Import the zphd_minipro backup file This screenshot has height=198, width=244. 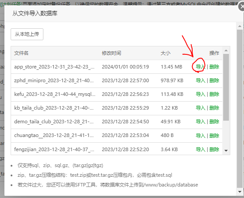tap(201, 80)
